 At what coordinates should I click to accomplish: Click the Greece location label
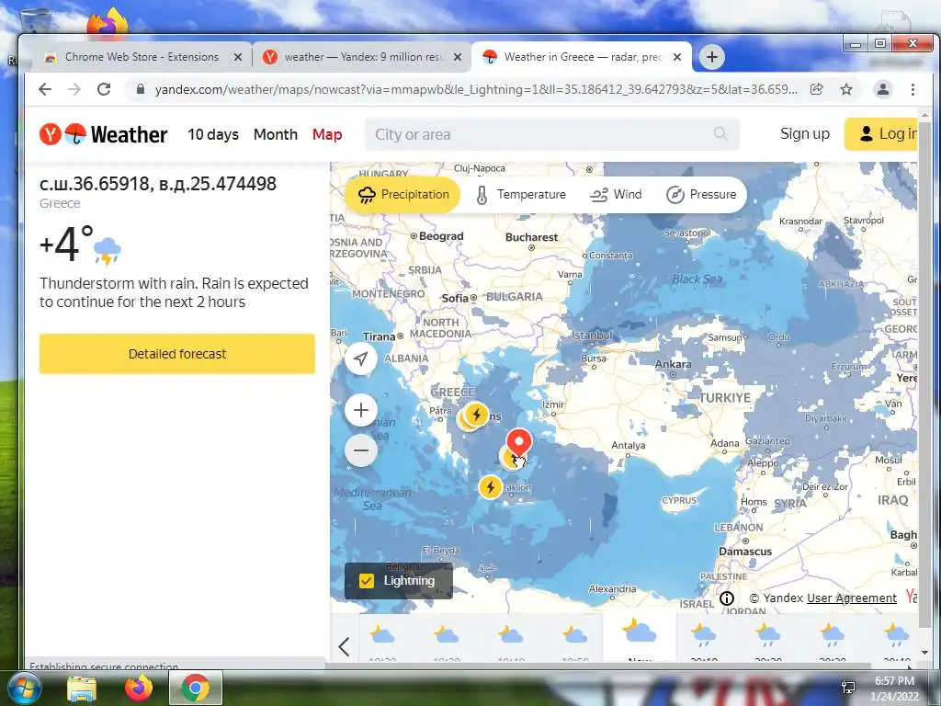(60, 203)
